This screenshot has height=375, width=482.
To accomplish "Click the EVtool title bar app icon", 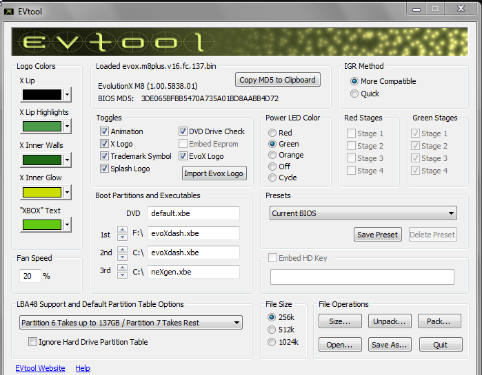I will (x=8, y=12).
